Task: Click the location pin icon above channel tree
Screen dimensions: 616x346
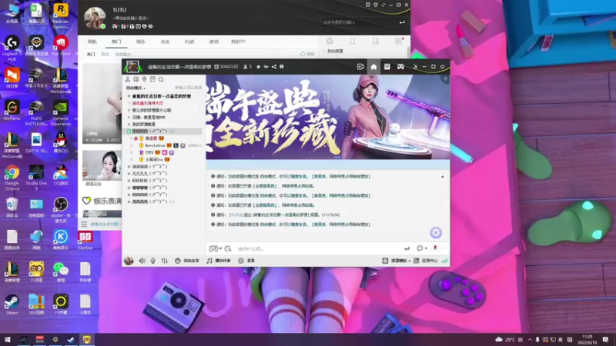Action: (144, 80)
